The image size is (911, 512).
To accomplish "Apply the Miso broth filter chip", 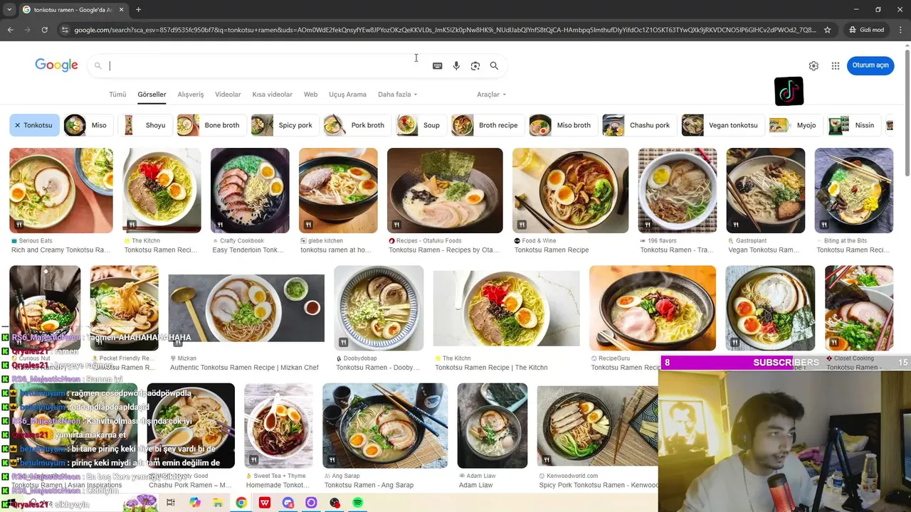I will point(562,125).
